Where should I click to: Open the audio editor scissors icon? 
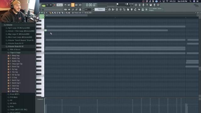point(139,5)
